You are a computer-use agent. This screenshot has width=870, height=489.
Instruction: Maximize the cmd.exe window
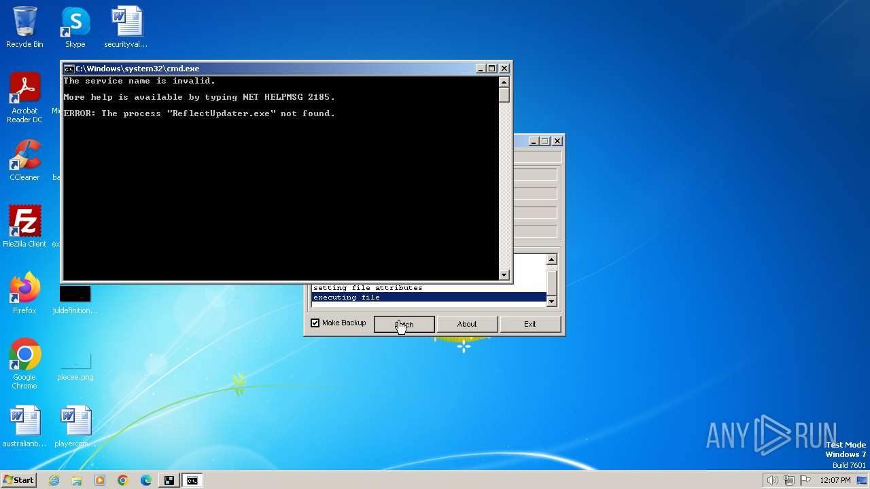click(x=492, y=69)
